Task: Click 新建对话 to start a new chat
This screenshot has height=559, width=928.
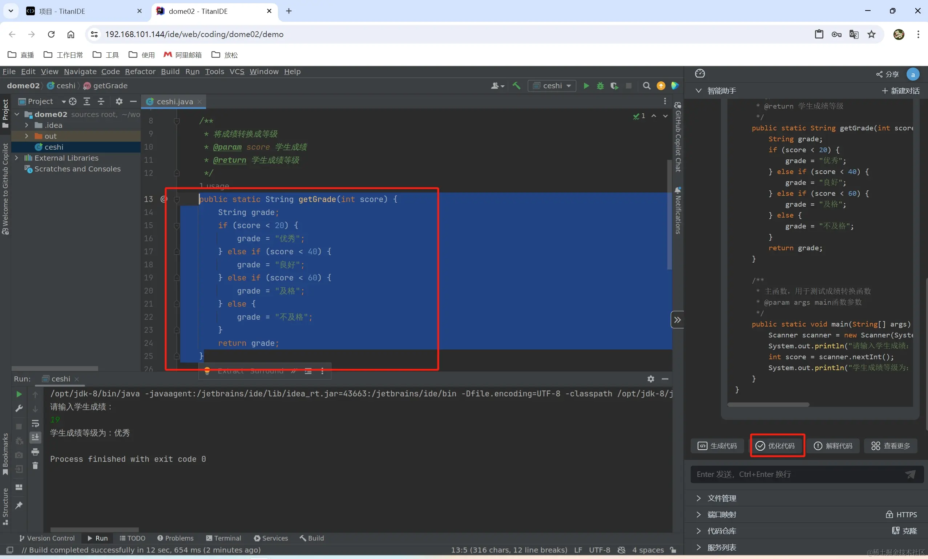Action: tap(900, 91)
